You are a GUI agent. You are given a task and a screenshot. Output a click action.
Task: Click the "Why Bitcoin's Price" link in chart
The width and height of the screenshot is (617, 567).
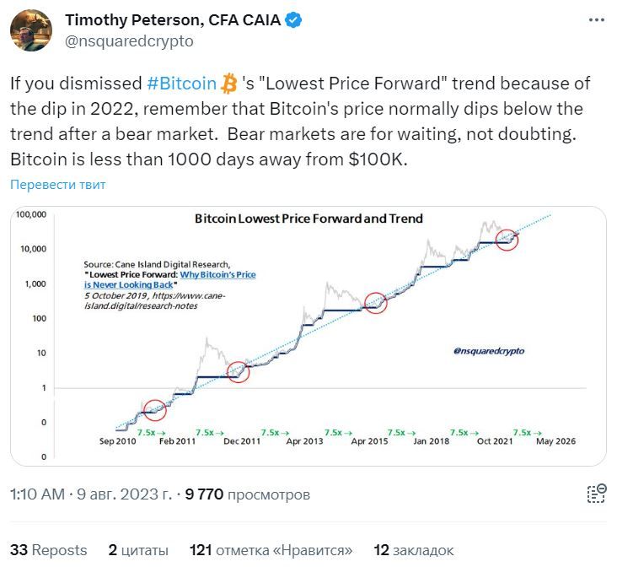217,274
